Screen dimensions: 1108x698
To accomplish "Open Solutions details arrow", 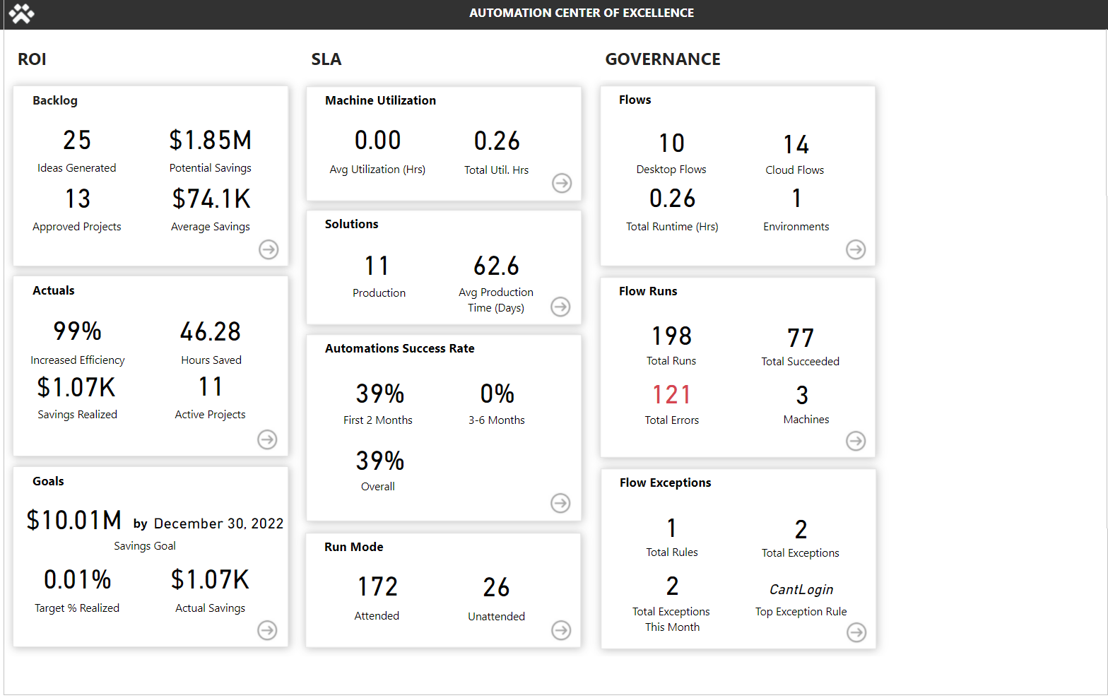I will [x=560, y=307].
